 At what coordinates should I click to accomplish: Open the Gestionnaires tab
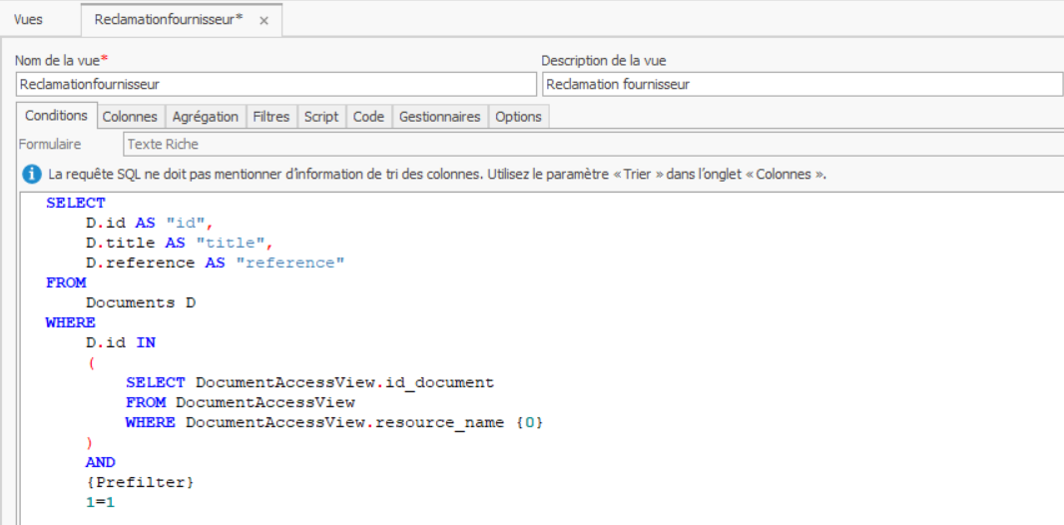[x=440, y=117]
